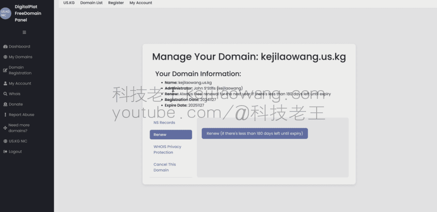The image size is (437, 212).
Task: Click the US.KG NIC round logo
Action: tap(5, 13)
